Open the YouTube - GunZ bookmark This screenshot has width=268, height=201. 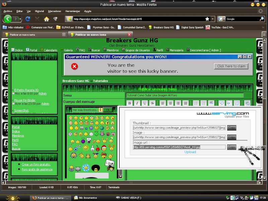(220, 27)
